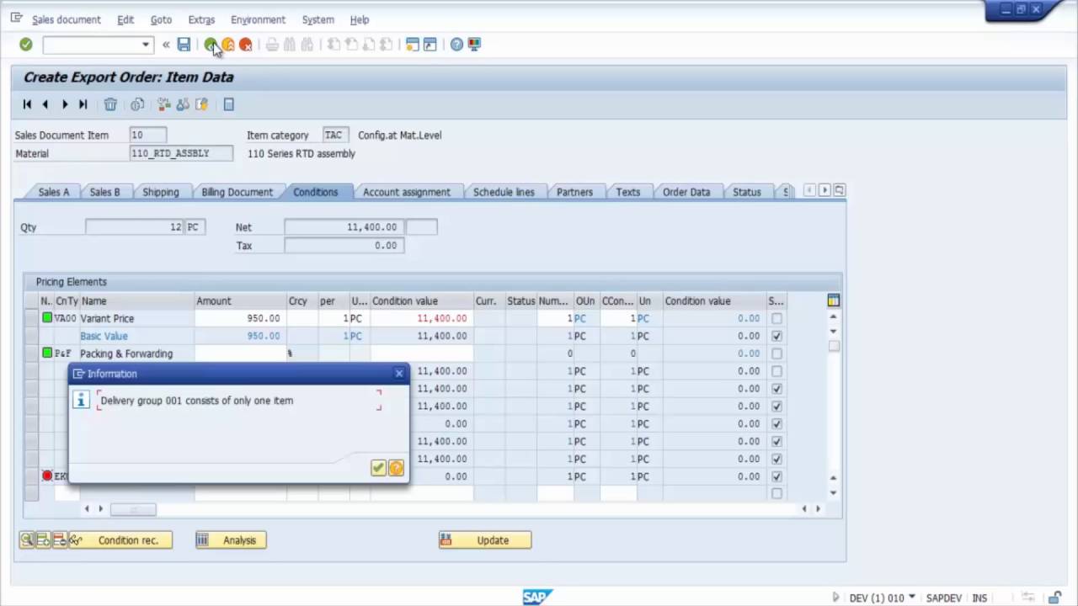Open the Goto menu
The image size is (1078, 606).
pyautogui.click(x=161, y=19)
